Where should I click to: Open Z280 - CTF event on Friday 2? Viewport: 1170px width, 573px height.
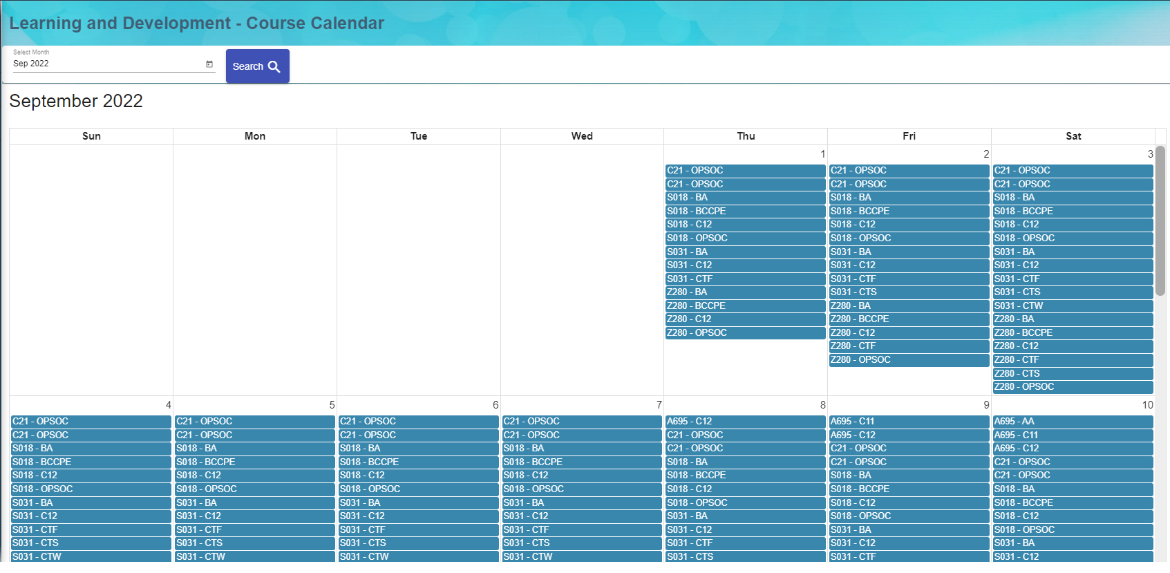[909, 346]
